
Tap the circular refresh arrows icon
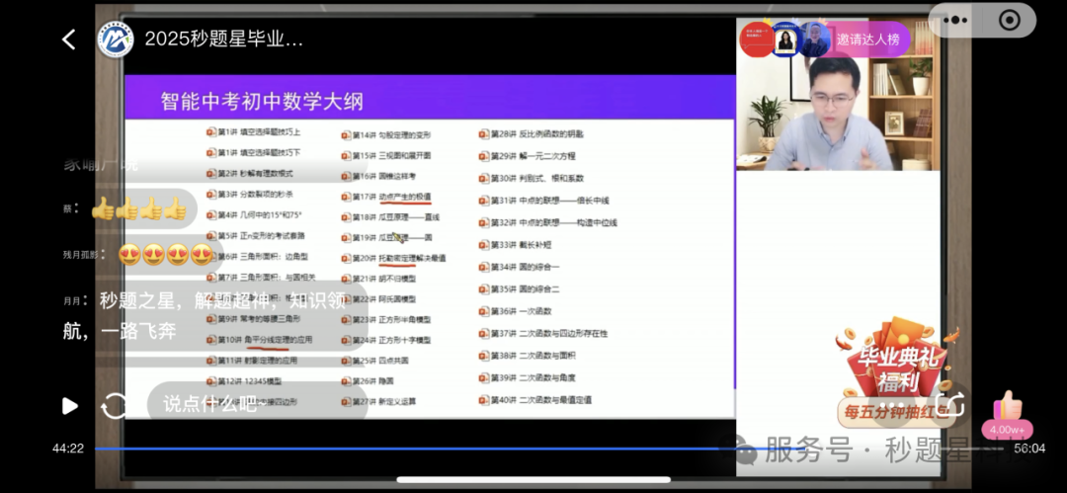point(114,406)
